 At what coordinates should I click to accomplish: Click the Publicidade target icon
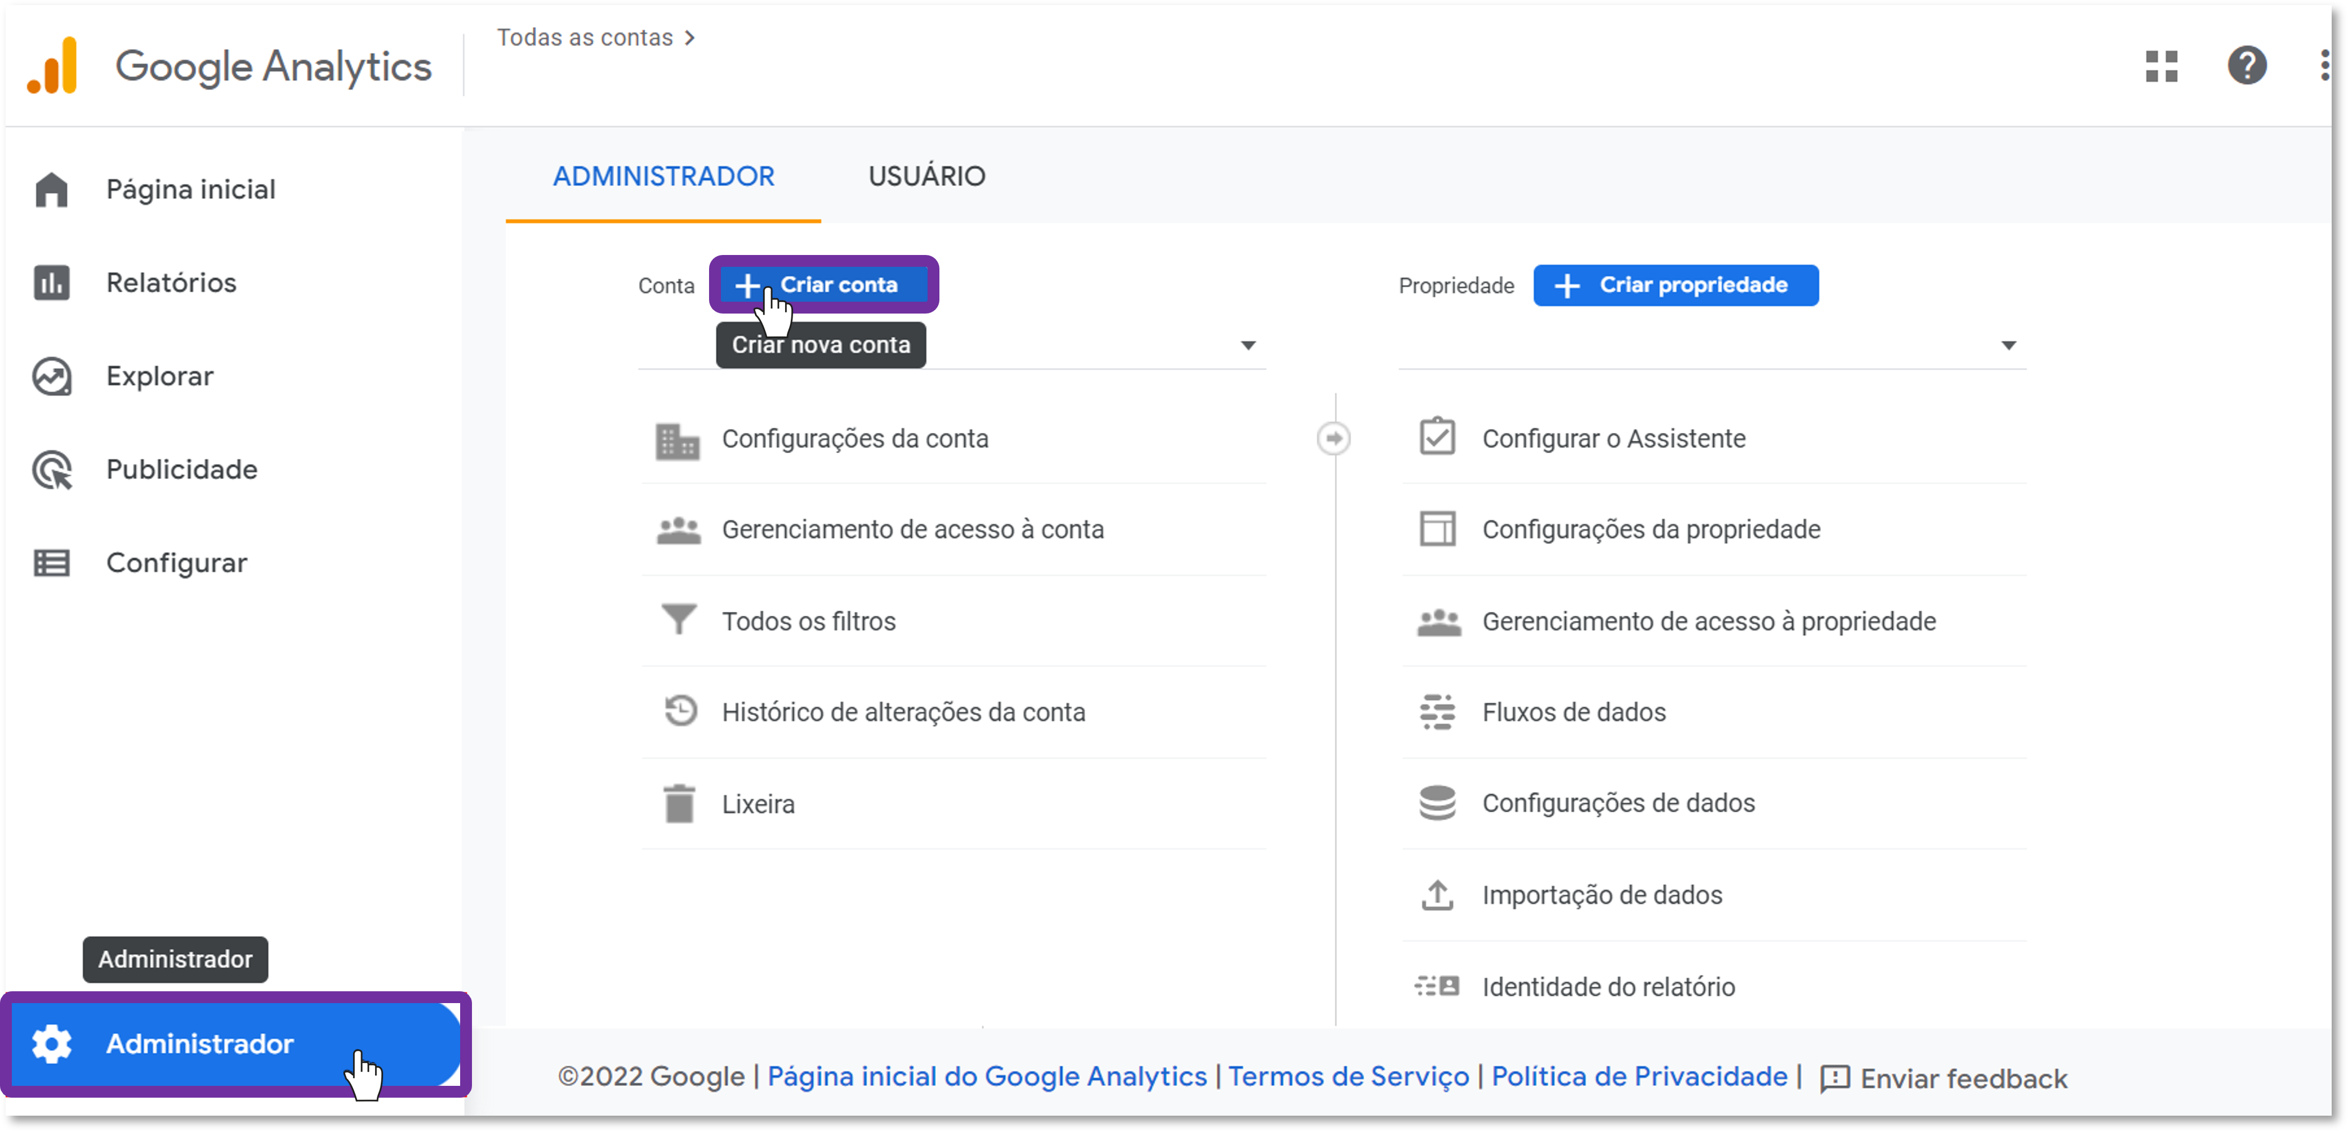click(x=51, y=470)
